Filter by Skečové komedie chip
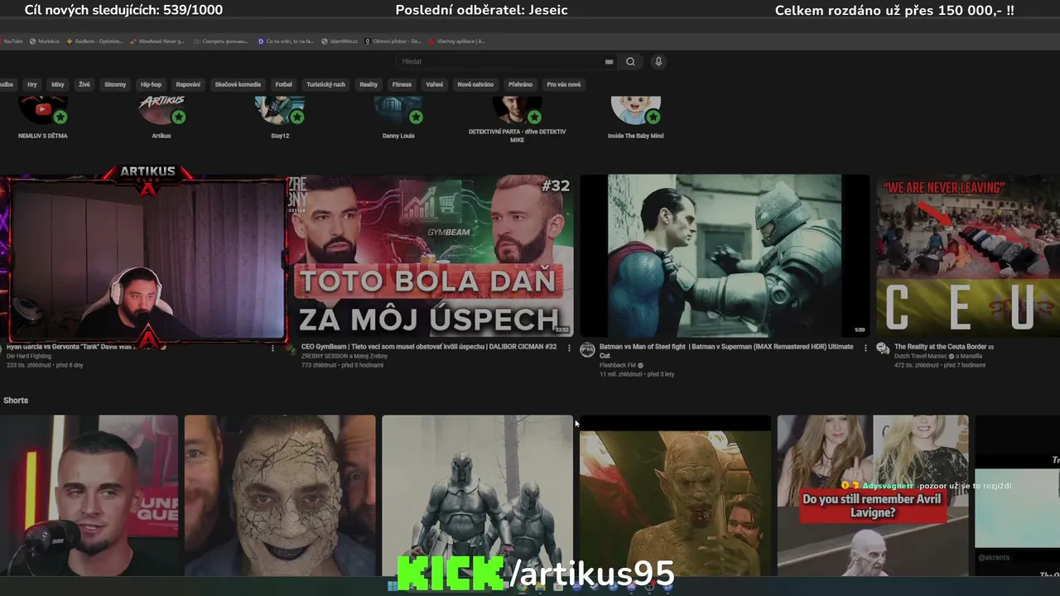This screenshot has width=1060, height=596. pos(238,84)
